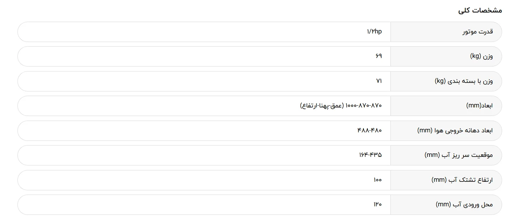Click the dimensions value ۸۷۰-۸۷۰-۱۰۰۰

[363, 106]
